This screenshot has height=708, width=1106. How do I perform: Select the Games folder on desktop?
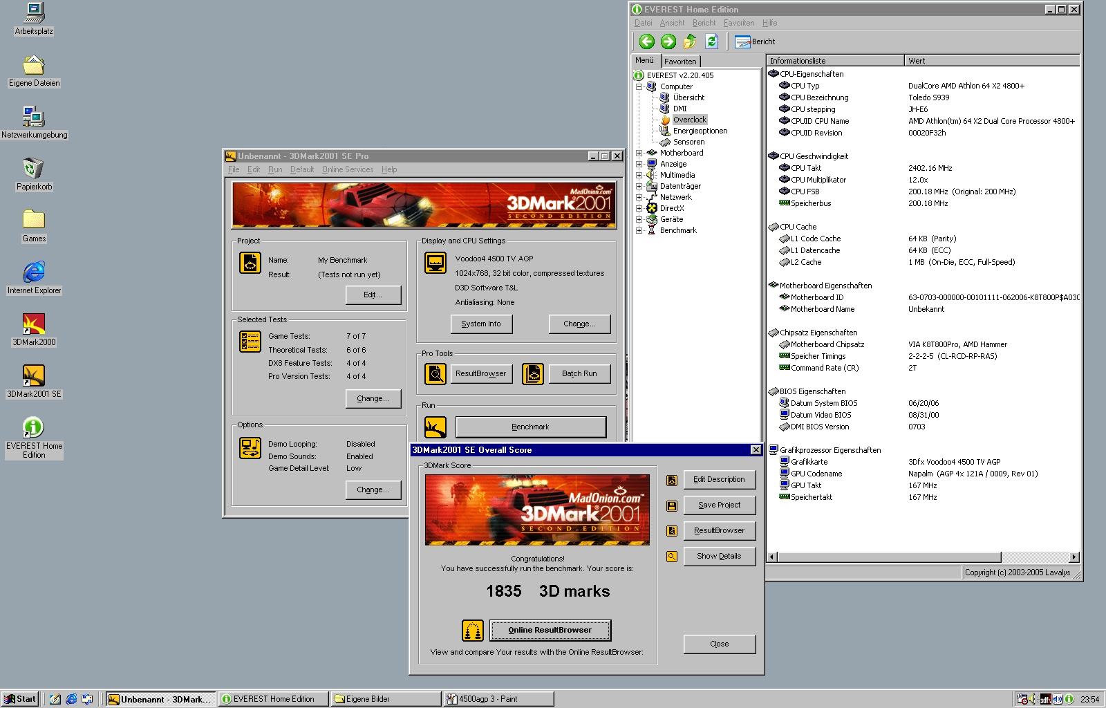[34, 227]
